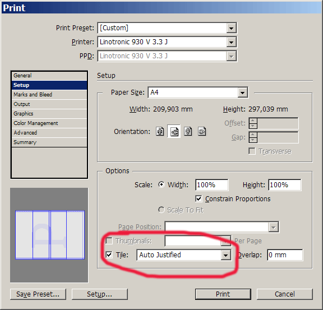Screen dimensions: 323x310
Task: Click the Gap stepper arrows
Action: (x=253, y=137)
